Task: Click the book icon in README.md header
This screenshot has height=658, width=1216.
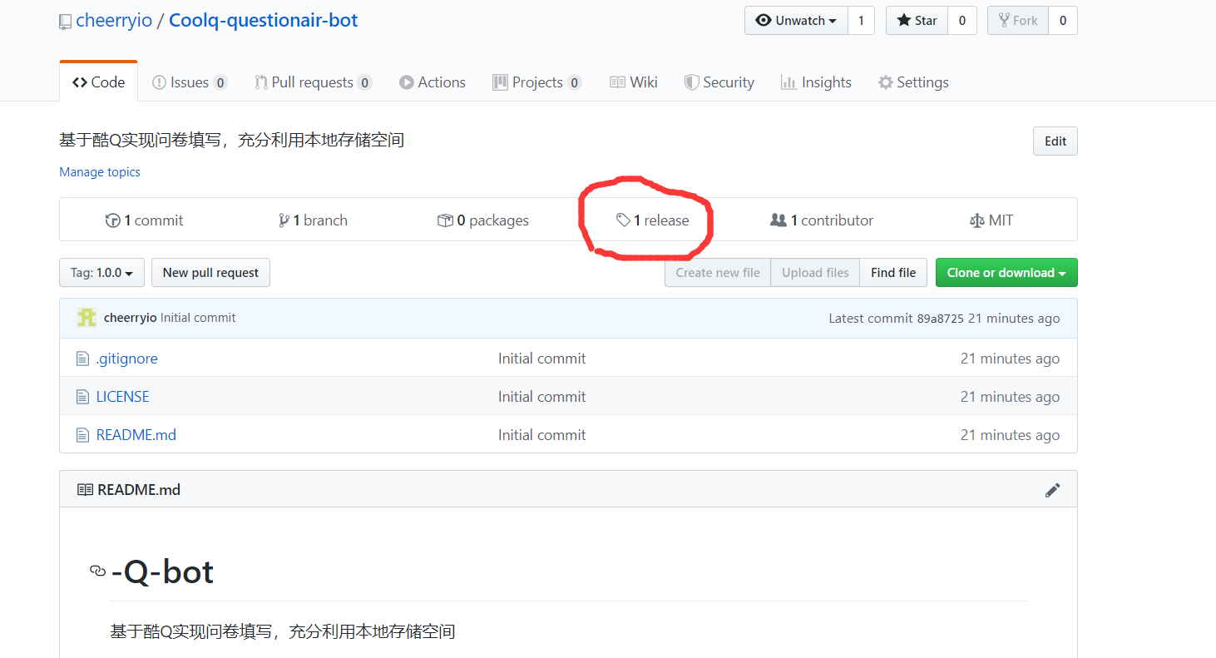Action: [x=85, y=490]
